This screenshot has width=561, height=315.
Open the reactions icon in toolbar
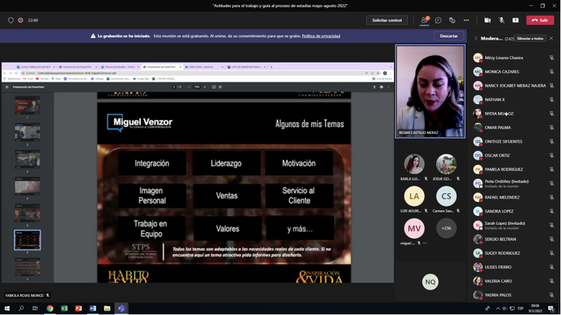point(452,20)
